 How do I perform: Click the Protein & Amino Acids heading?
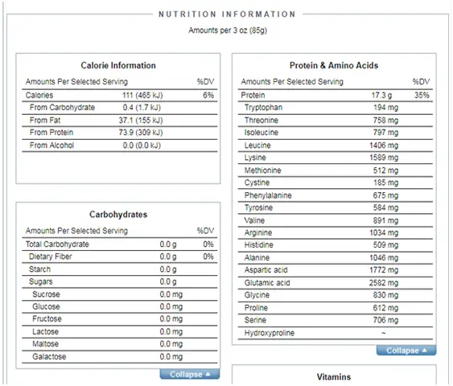pos(334,65)
